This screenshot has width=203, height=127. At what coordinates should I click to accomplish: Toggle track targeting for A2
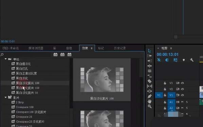[171, 108]
